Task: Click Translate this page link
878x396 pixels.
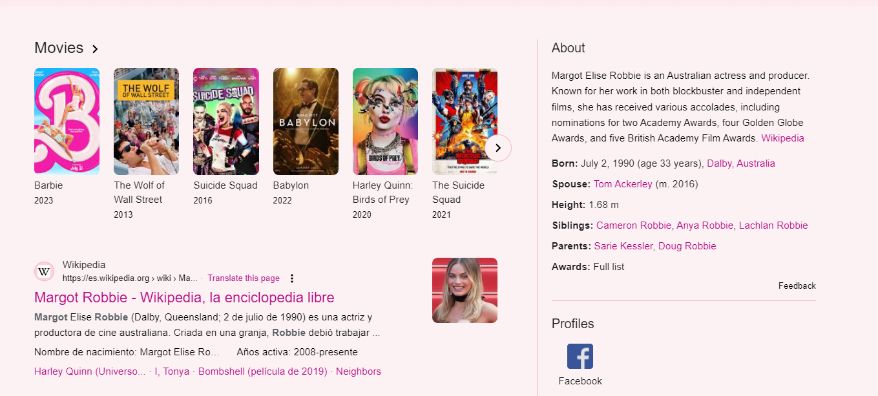Action: [244, 278]
